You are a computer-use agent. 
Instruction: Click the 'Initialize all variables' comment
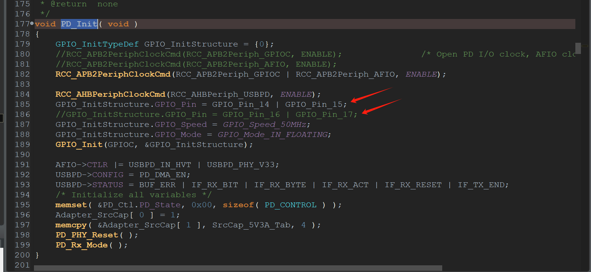[134, 195]
